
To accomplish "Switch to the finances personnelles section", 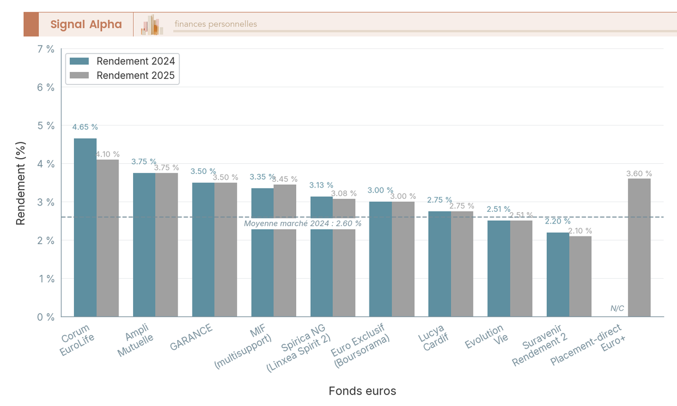I will click(215, 24).
